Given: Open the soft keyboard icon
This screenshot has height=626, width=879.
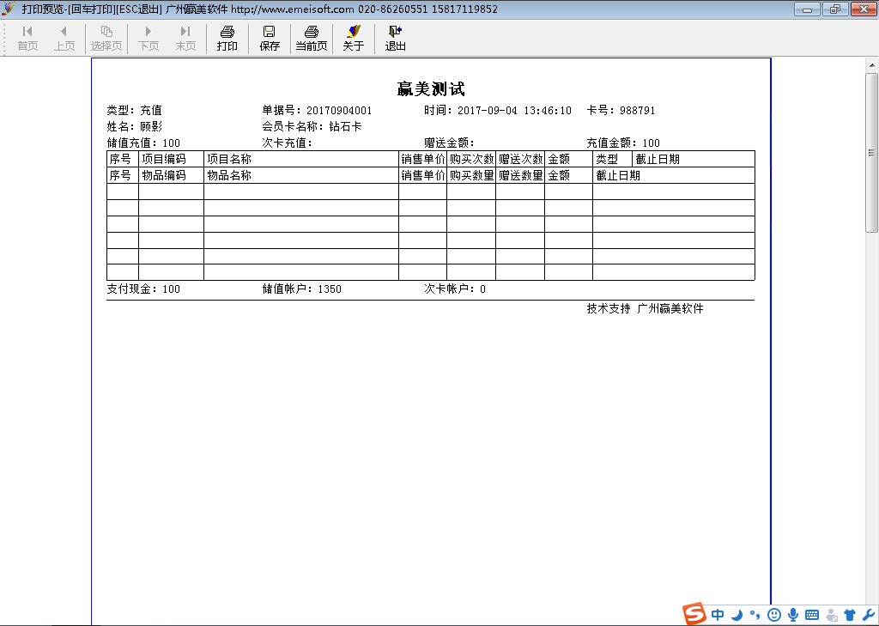Looking at the screenshot, I should (x=812, y=615).
